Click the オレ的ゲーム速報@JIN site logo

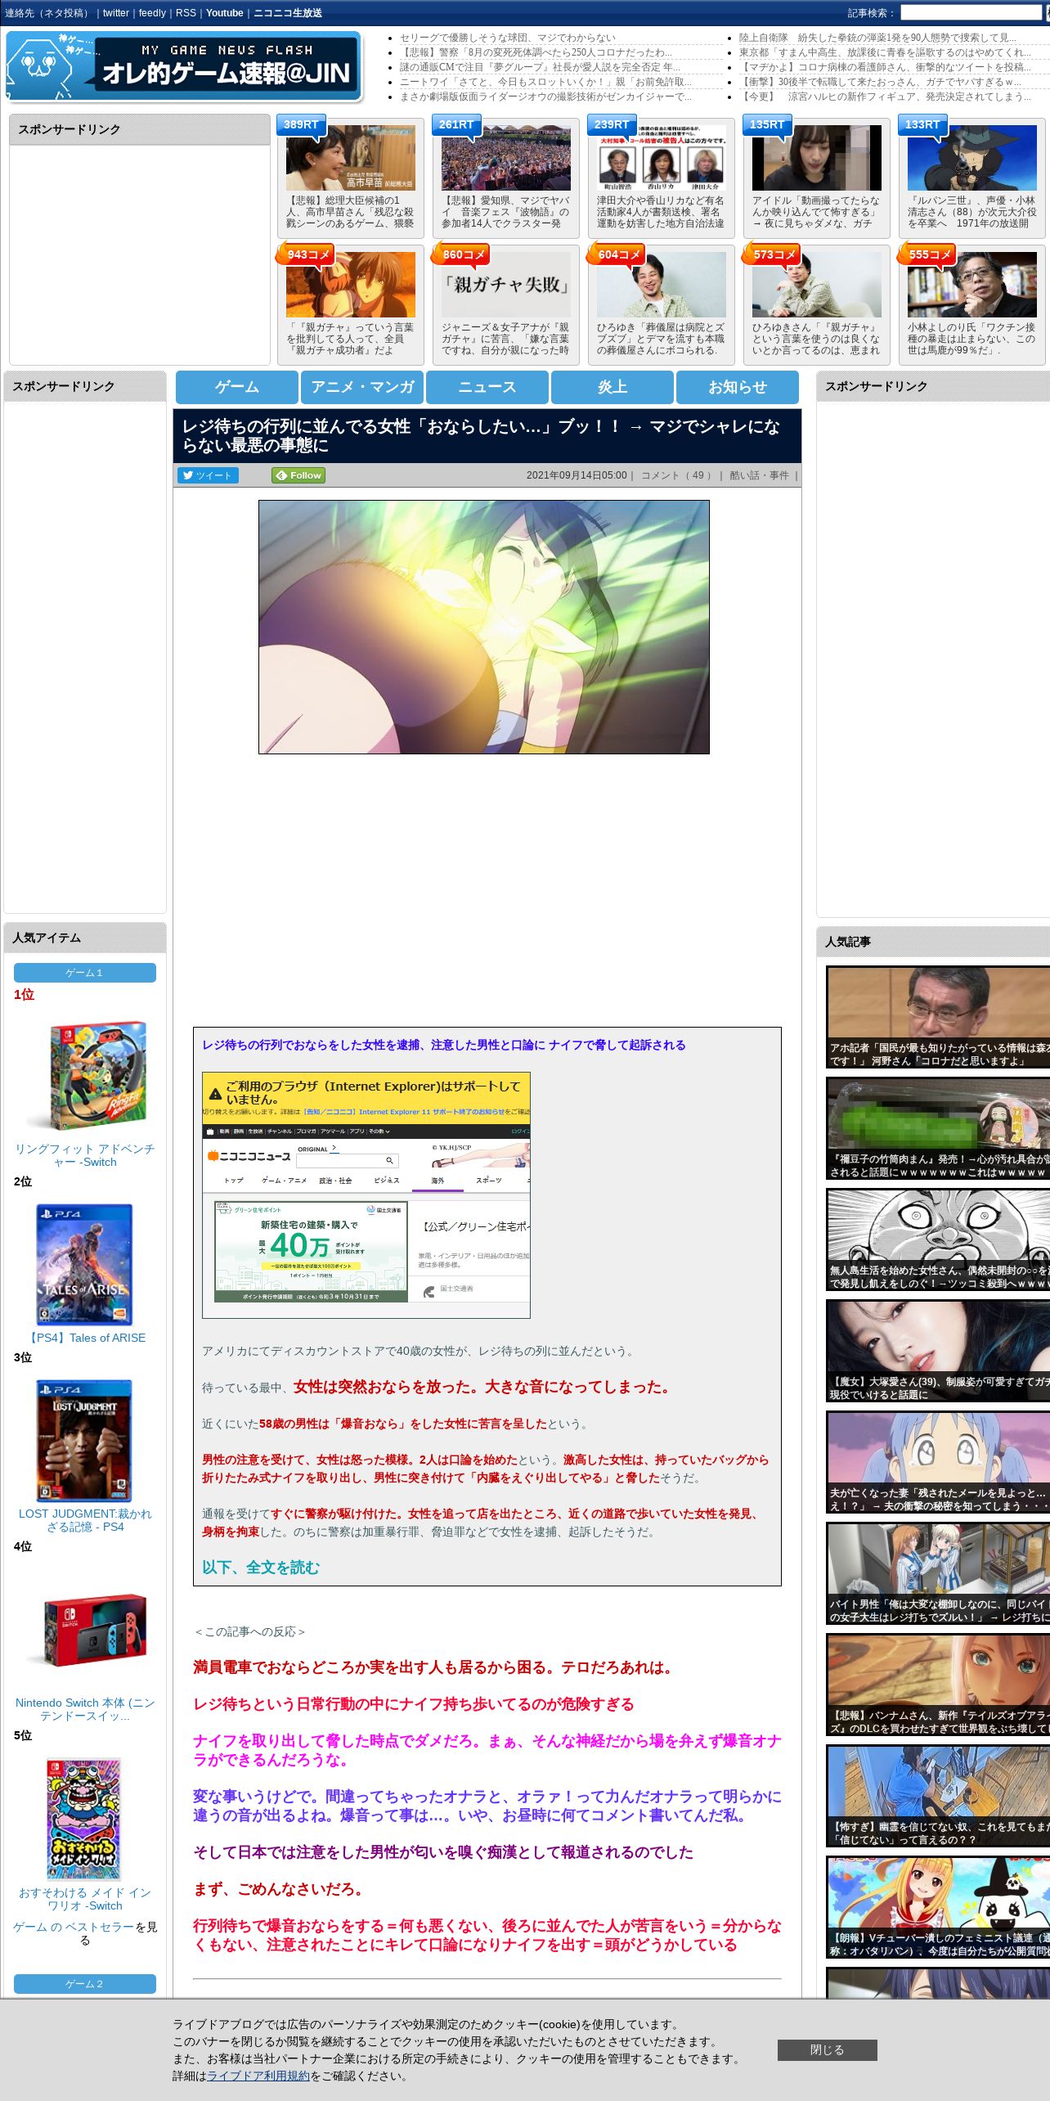184,67
